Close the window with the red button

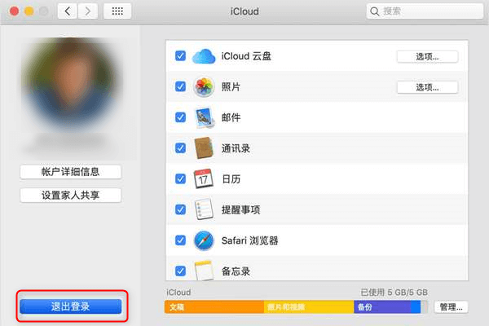[x=14, y=11]
